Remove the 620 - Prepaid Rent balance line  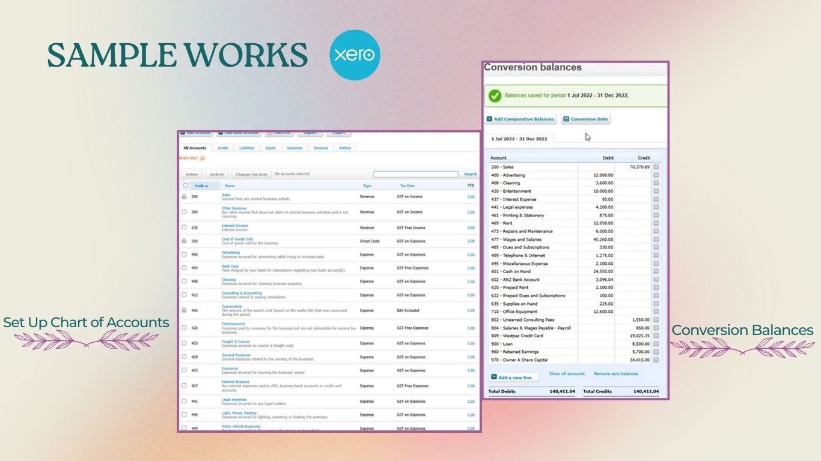656,288
